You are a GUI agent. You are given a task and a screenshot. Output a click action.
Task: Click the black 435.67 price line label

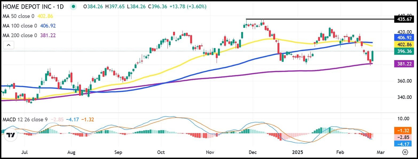coord(404,19)
